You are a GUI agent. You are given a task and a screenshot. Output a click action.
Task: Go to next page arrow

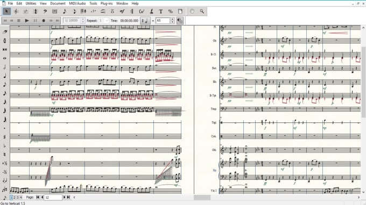pos(65,197)
